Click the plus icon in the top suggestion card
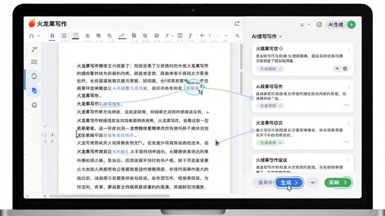This screenshot has width=385, height=216. [x=337, y=69]
